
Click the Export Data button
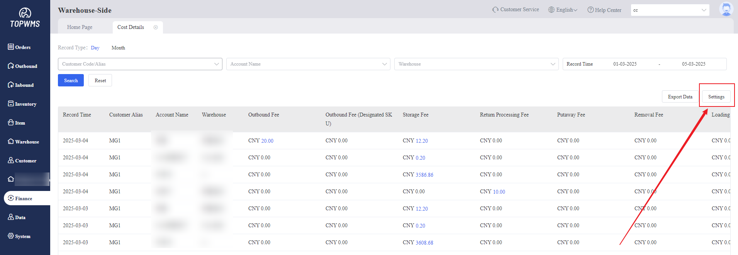tap(680, 97)
